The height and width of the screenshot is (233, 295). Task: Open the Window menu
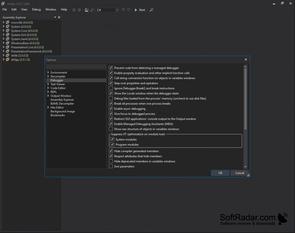point(50,9)
